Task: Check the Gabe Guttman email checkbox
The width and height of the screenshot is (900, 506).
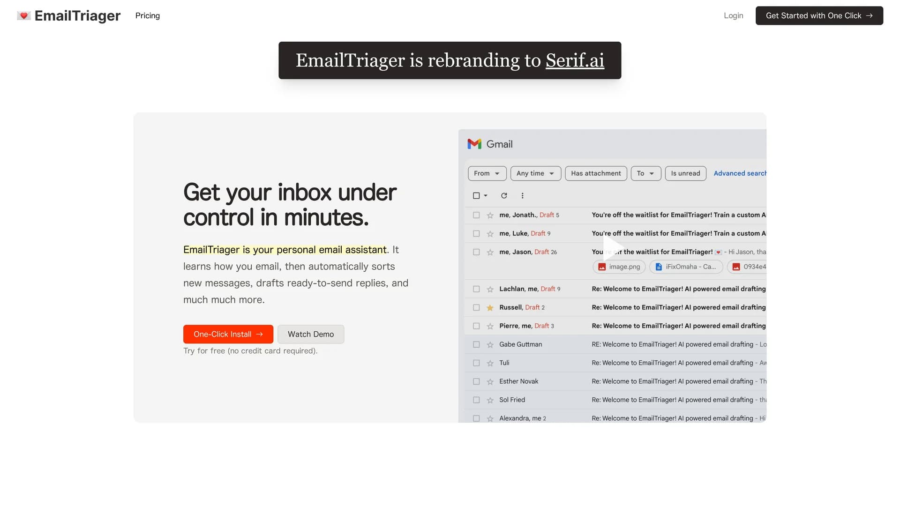Action: [476, 344]
